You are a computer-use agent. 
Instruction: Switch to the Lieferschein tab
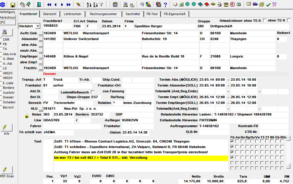[73, 14]
